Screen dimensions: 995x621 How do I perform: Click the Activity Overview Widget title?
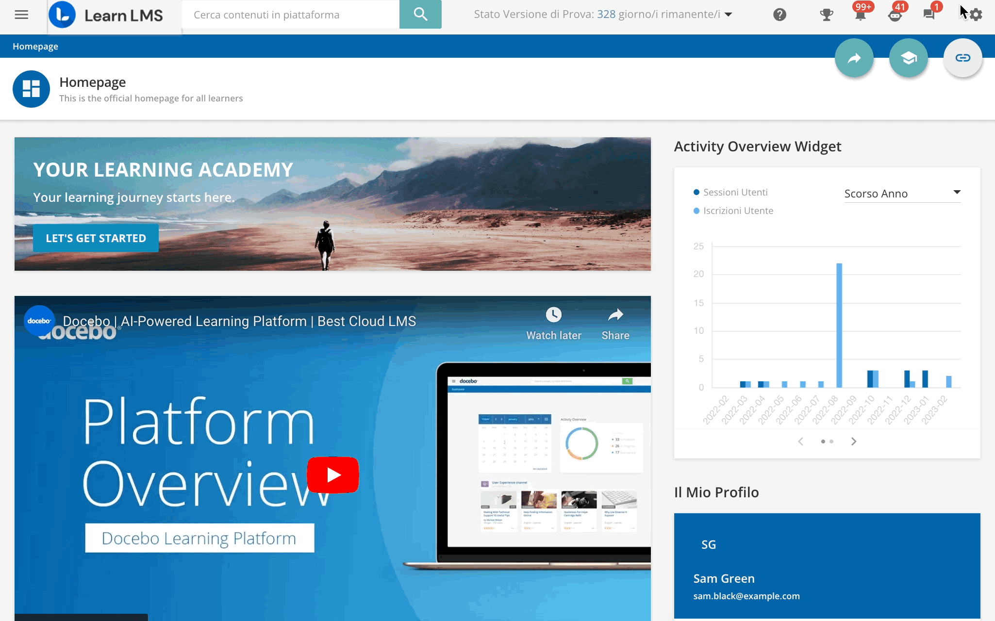(x=758, y=147)
